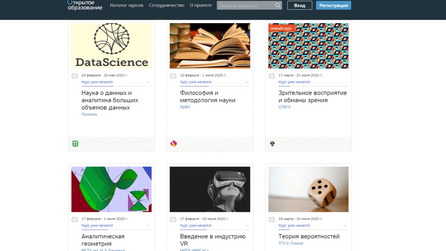The width and height of the screenshot is (446, 251).
Task: Click the Политех university logo icon
Action: click(75, 144)
